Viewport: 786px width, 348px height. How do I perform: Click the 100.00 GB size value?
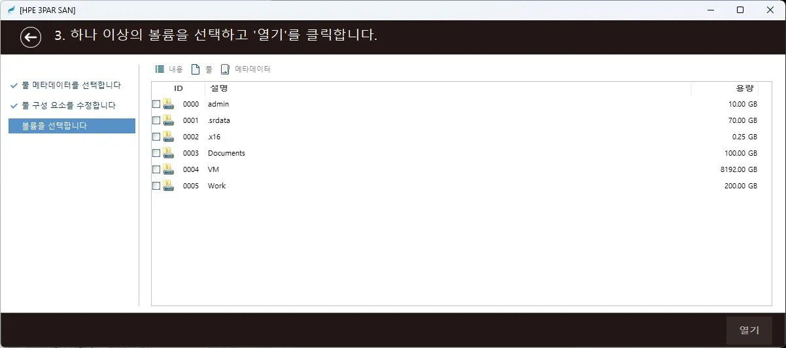coord(741,153)
